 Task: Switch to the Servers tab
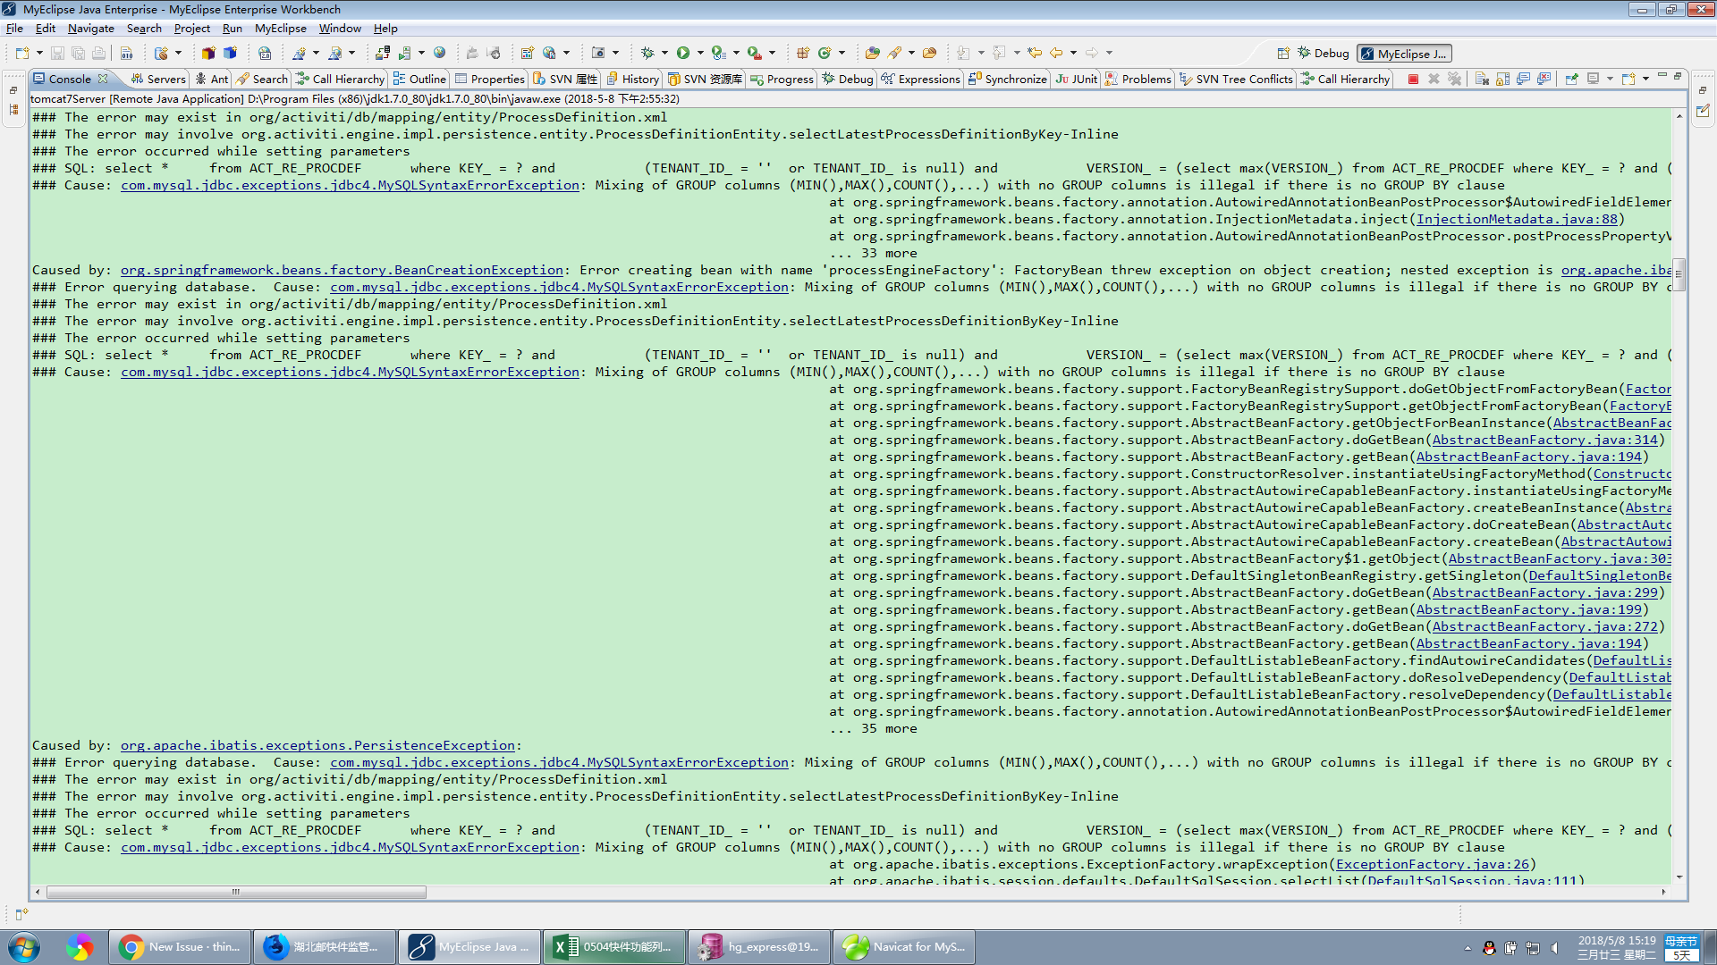(158, 80)
